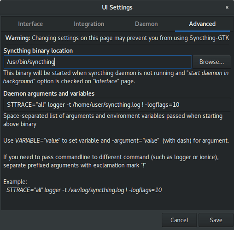
Task: Save the UI settings
Action: click(216, 220)
